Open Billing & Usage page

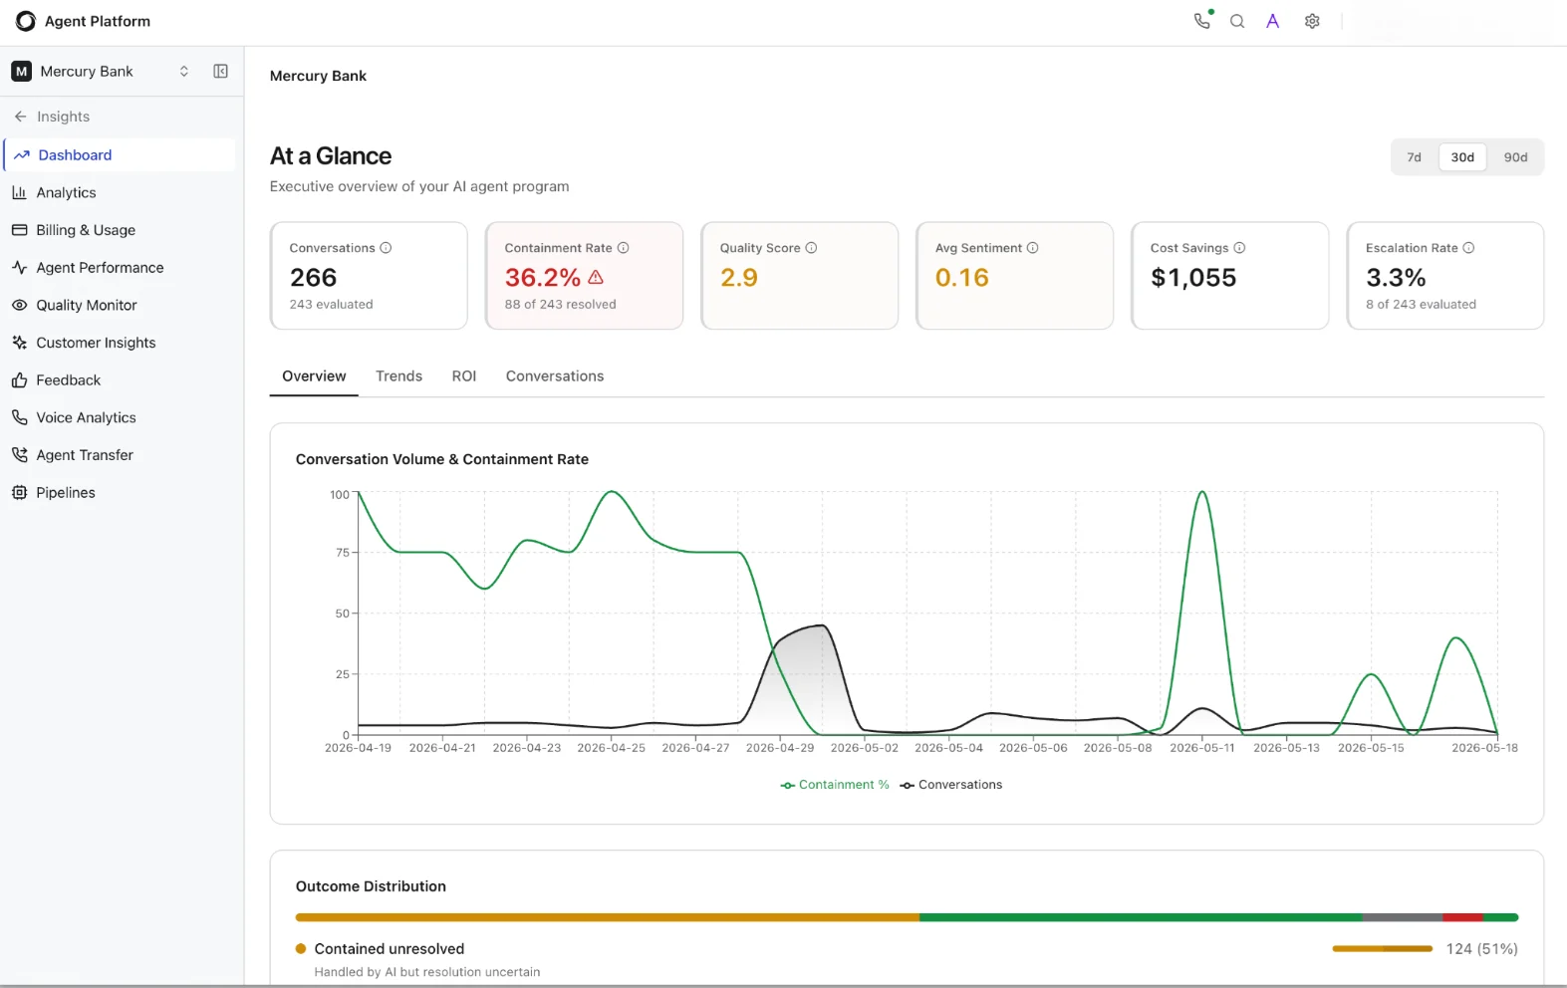point(122,230)
